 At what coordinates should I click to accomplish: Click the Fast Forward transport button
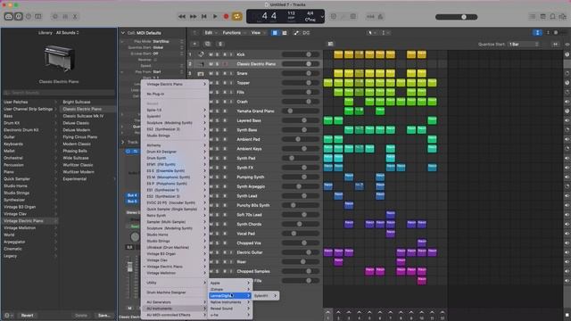(x=193, y=17)
